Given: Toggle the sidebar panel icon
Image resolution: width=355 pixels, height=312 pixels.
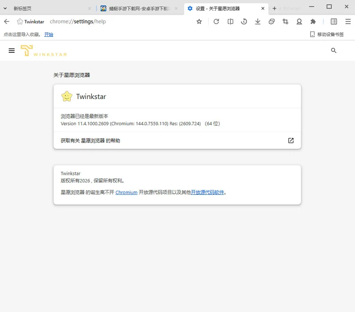Looking at the screenshot, I should (x=334, y=21).
